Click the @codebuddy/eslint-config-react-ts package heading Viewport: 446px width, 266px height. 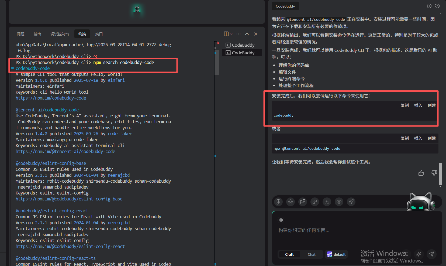click(x=56, y=258)
